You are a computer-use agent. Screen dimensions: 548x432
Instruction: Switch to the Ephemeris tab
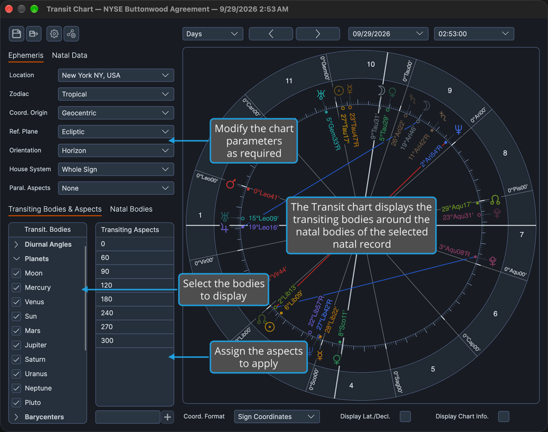click(26, 55)
